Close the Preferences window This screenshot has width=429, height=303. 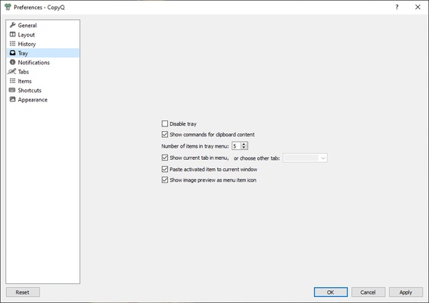tap(418, 7)
